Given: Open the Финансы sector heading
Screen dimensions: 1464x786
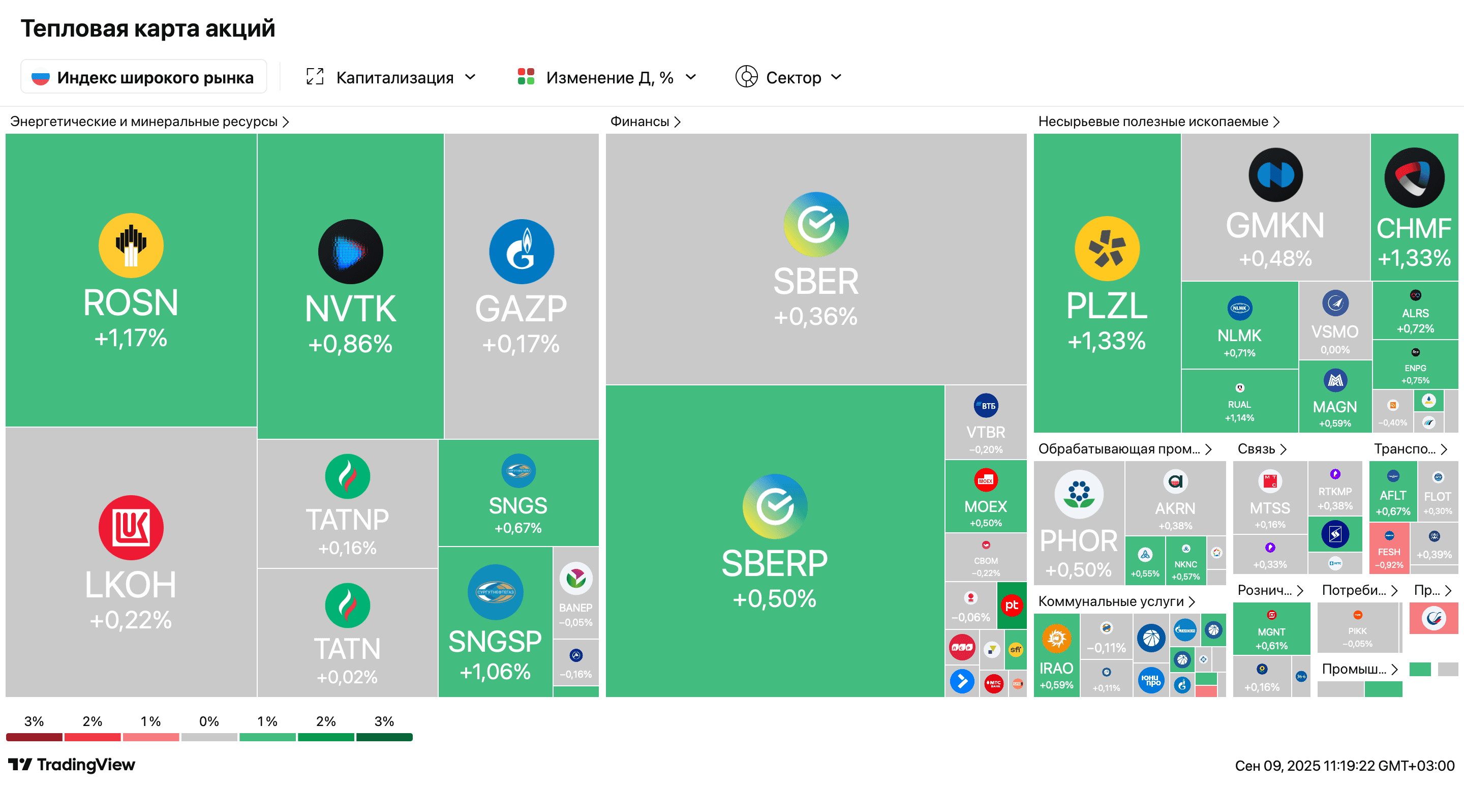Looking at the screenshot, I should (x=645, y=122).
